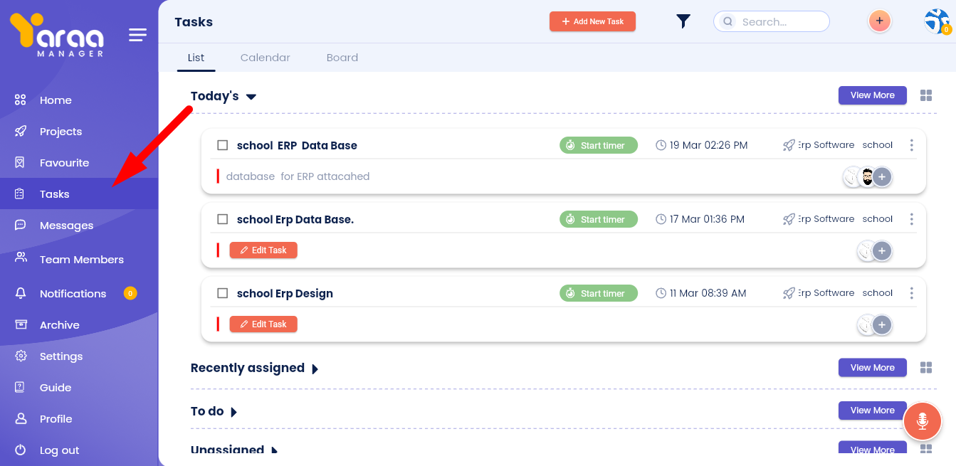Collapse the Today's section arrow
Screen dimensions: 956x466
coord(251,97)
